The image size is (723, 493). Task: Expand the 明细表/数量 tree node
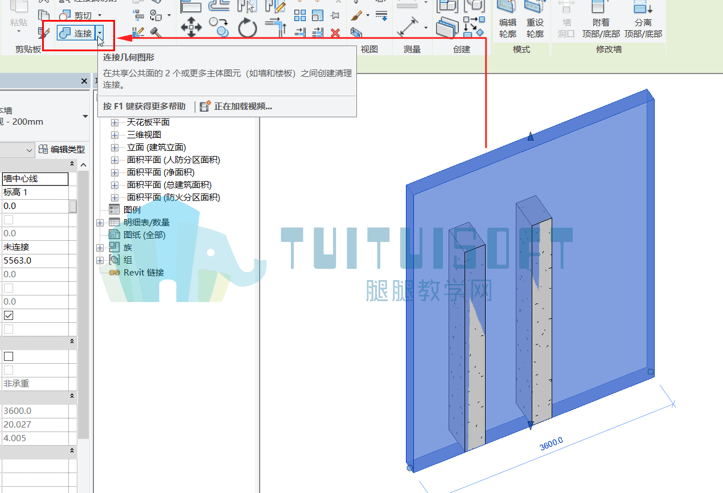100,223
